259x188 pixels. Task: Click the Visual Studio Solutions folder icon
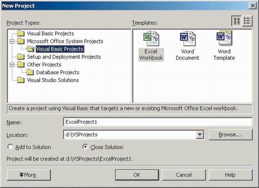[x=21, y=80]
